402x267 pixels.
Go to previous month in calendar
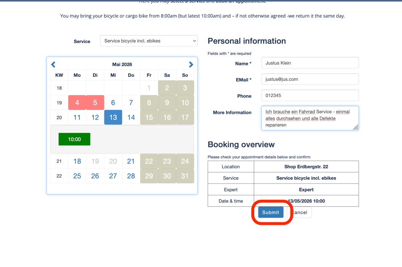click(53, 65)
